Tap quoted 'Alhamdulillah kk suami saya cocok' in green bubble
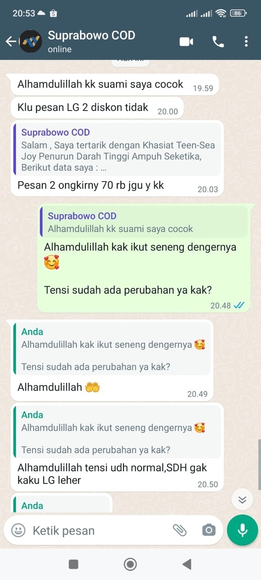Viewport: 261px width, 580px height. pos(144,222)
